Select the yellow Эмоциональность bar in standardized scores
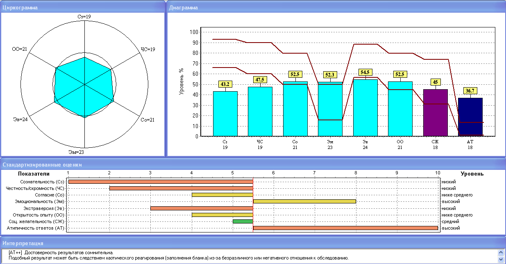This screenshot has width=506, height=264. click(x=304, y=201)
